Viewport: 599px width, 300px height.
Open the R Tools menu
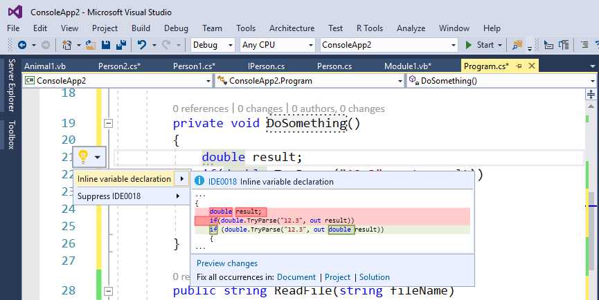coord(370,28)
